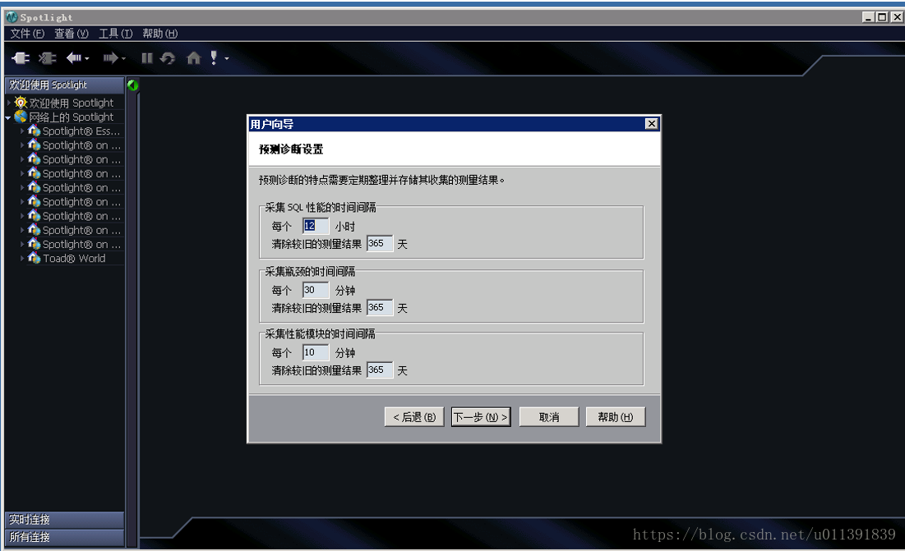Click the connect plug toolbar icon
Viewport: 905px width, 551px height.
[x=21, y=57]
